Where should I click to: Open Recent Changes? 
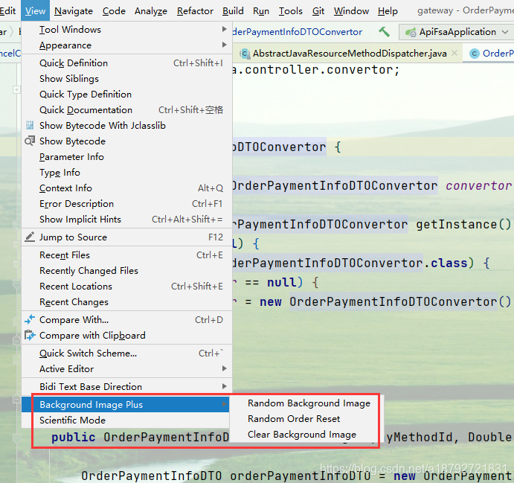pyautogui.click(x=127, y=302)
